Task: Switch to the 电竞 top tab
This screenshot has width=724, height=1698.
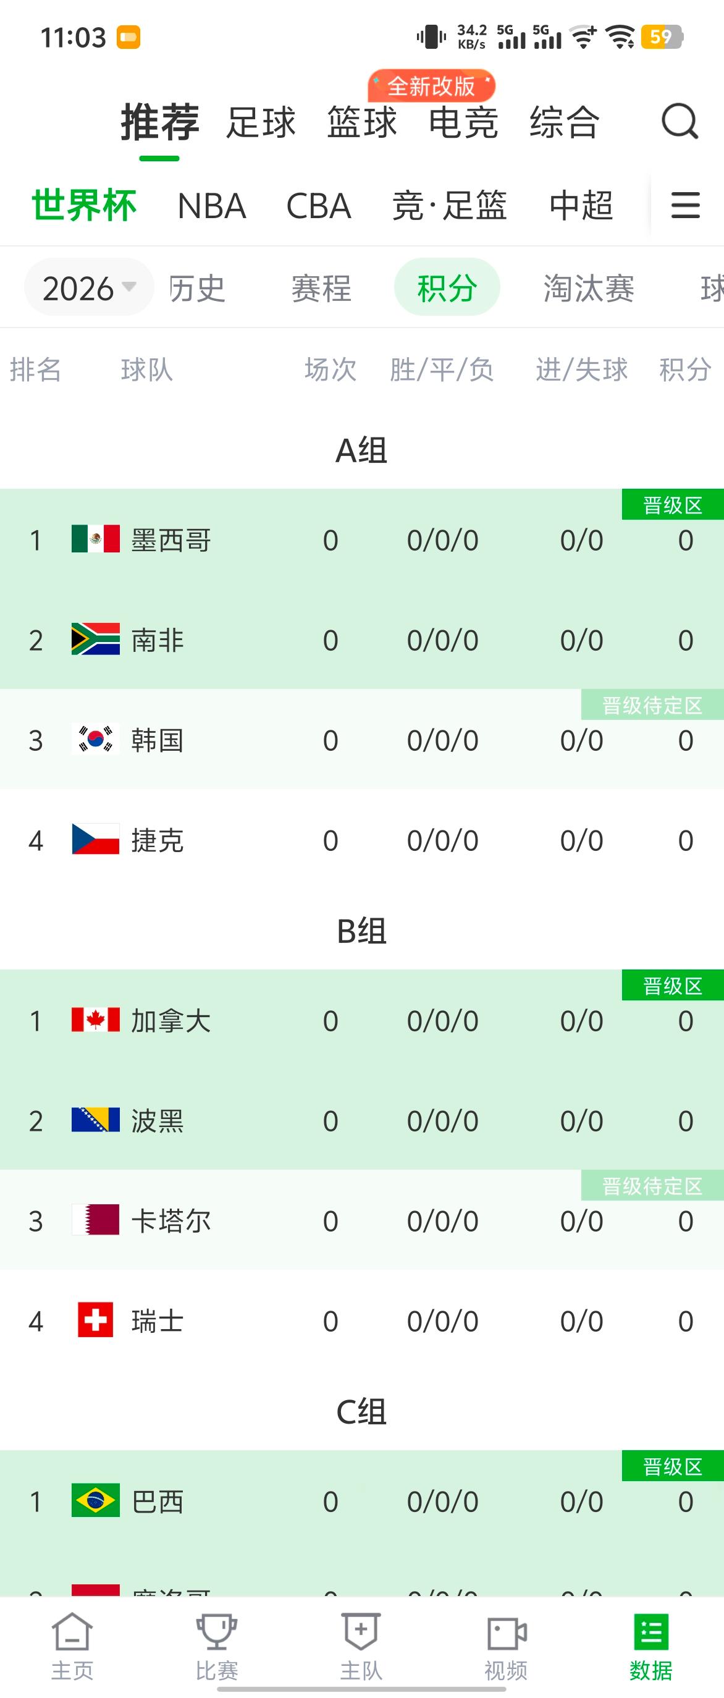Action: 463,122
